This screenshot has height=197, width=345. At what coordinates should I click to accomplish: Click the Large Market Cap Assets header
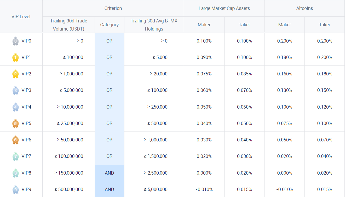[x=224, y=8]
